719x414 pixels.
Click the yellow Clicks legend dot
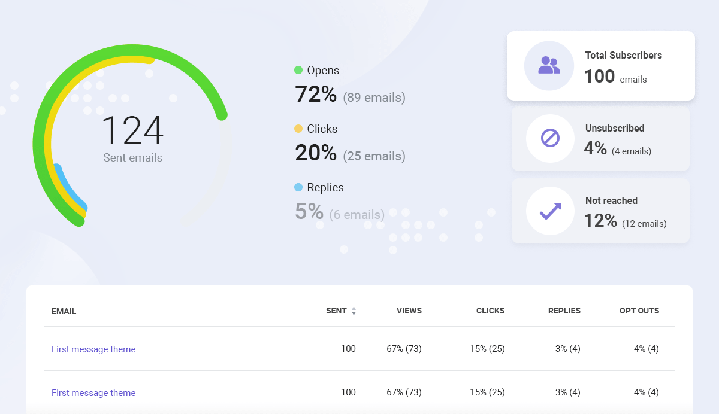297,129
